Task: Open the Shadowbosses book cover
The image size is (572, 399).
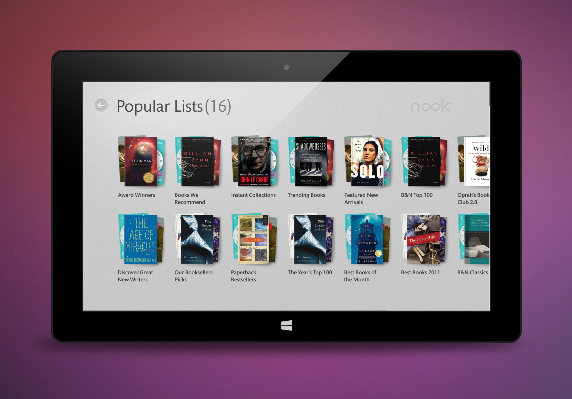Action: click(311, 162)
